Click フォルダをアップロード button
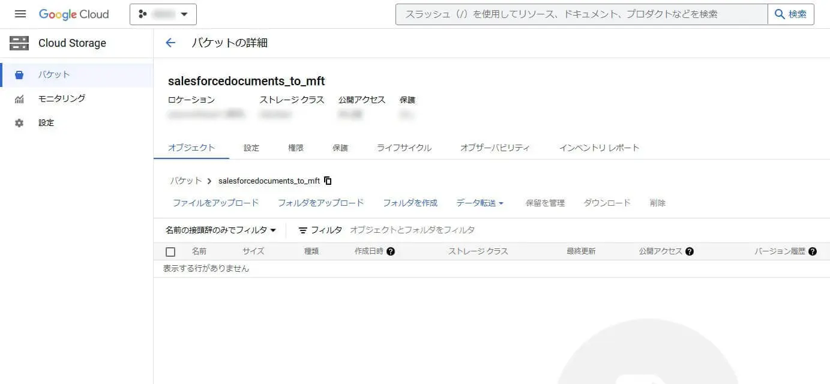Viewport: 830px width, 384px height. point(321,203)
